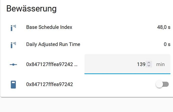Open the Base Schedule Index entity details

[49, 27]
